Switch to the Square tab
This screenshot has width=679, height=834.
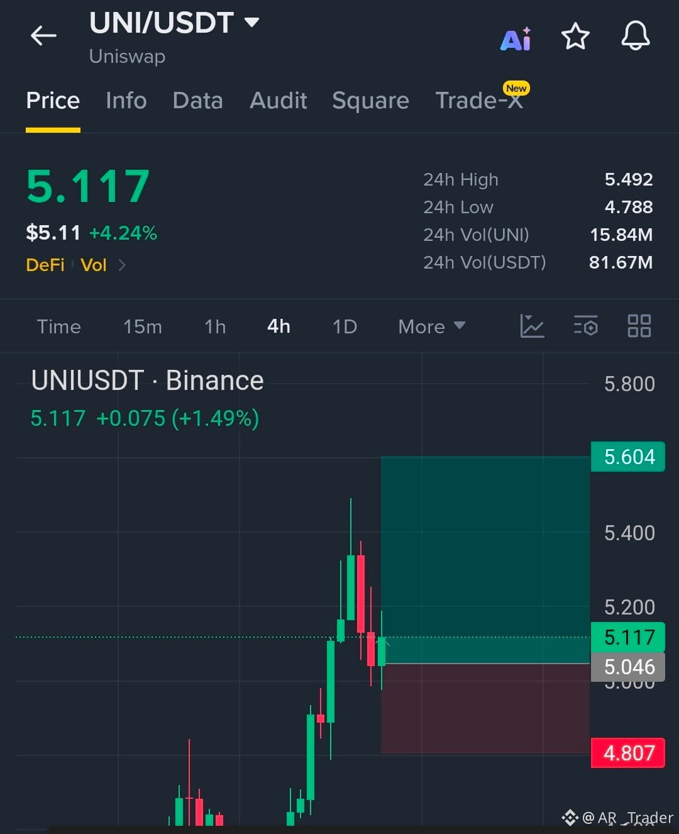371,101
